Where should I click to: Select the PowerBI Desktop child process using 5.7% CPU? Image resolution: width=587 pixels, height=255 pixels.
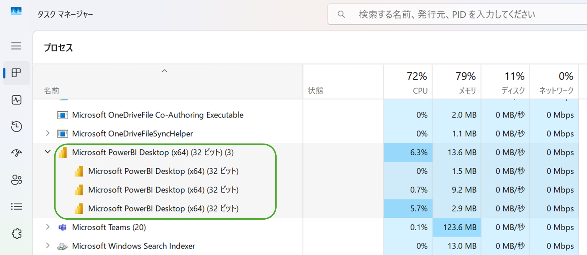click(x=163, y=209)
